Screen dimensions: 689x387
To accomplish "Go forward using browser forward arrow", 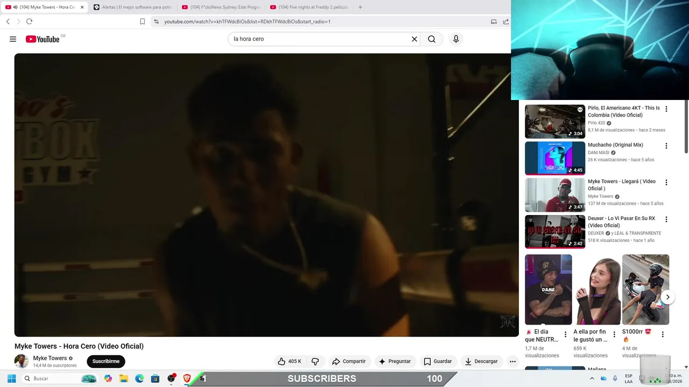I will pos(18,21).
